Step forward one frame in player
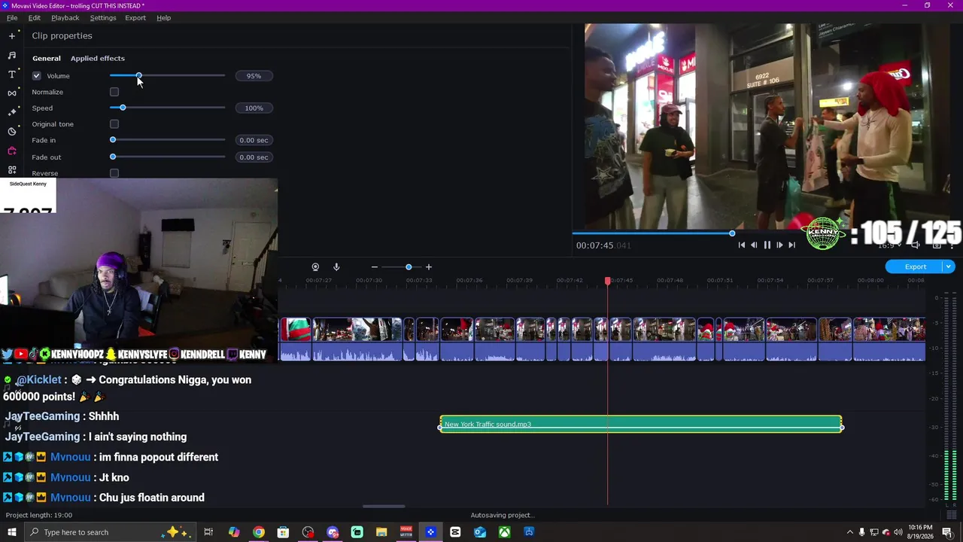 pos(779,245)
